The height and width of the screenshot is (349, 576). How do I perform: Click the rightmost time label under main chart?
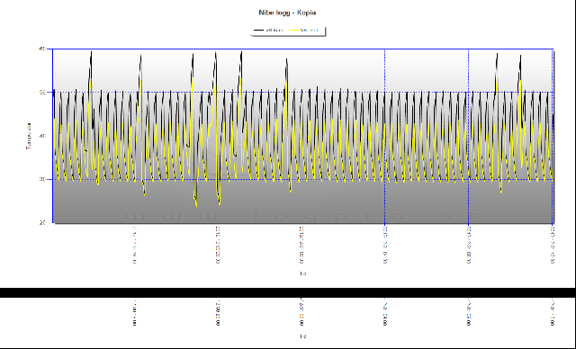coord(552,246)
